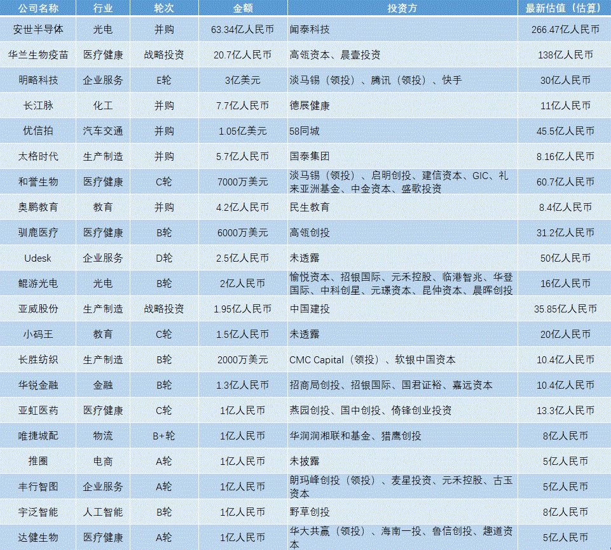Select valuation 30亿人民币
The height and width of the screenshot is (550, 611).
565,80
